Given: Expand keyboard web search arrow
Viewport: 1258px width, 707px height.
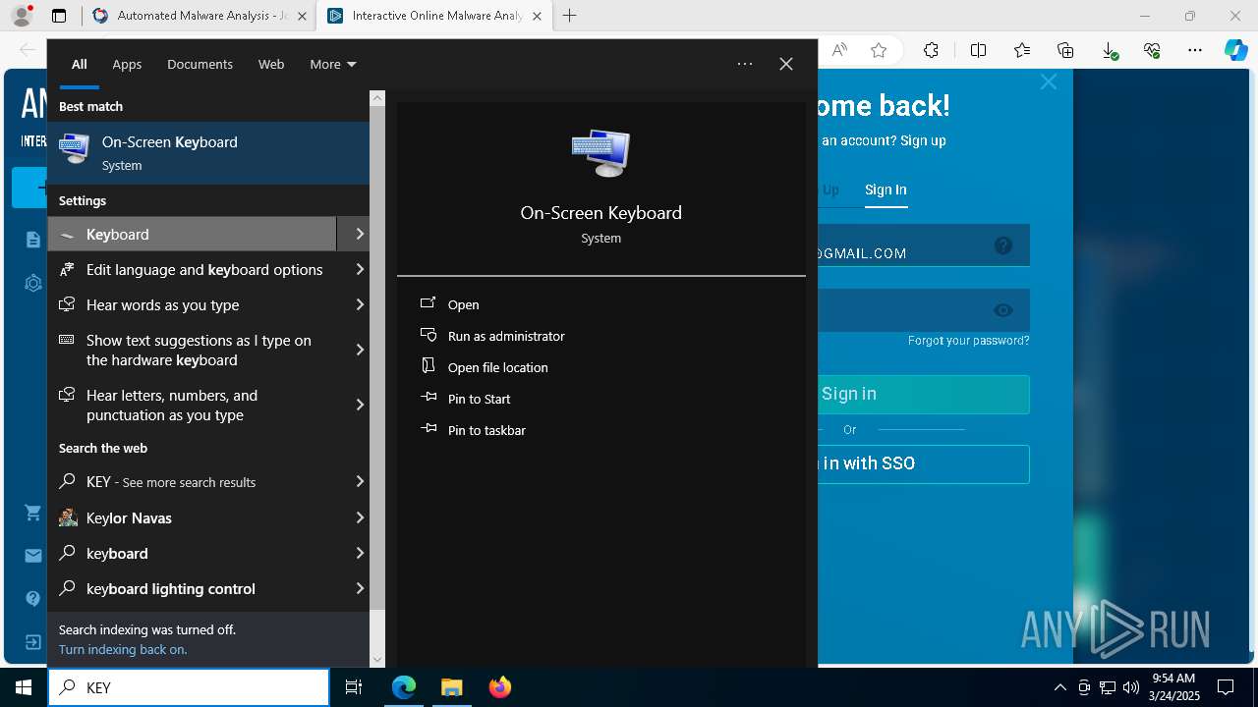Looking at the screenshot, I should click(x=360, y=553).
